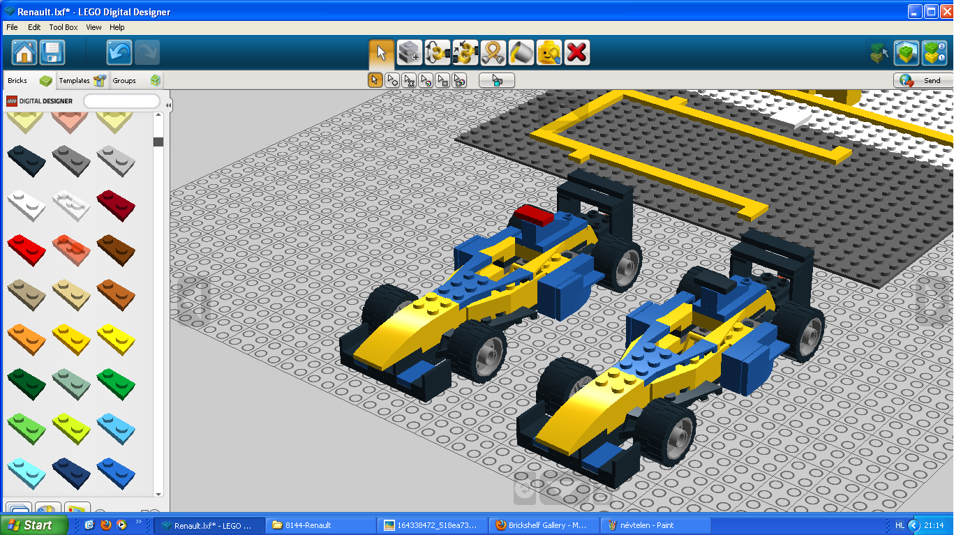This screenshot has width=954, height=535.
Task: Pick the transparent clear plate swatch
Action: [71, 204]
